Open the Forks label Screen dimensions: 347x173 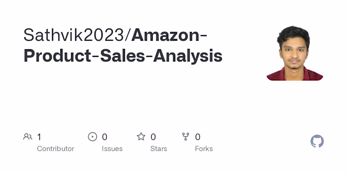pos(204,149)
